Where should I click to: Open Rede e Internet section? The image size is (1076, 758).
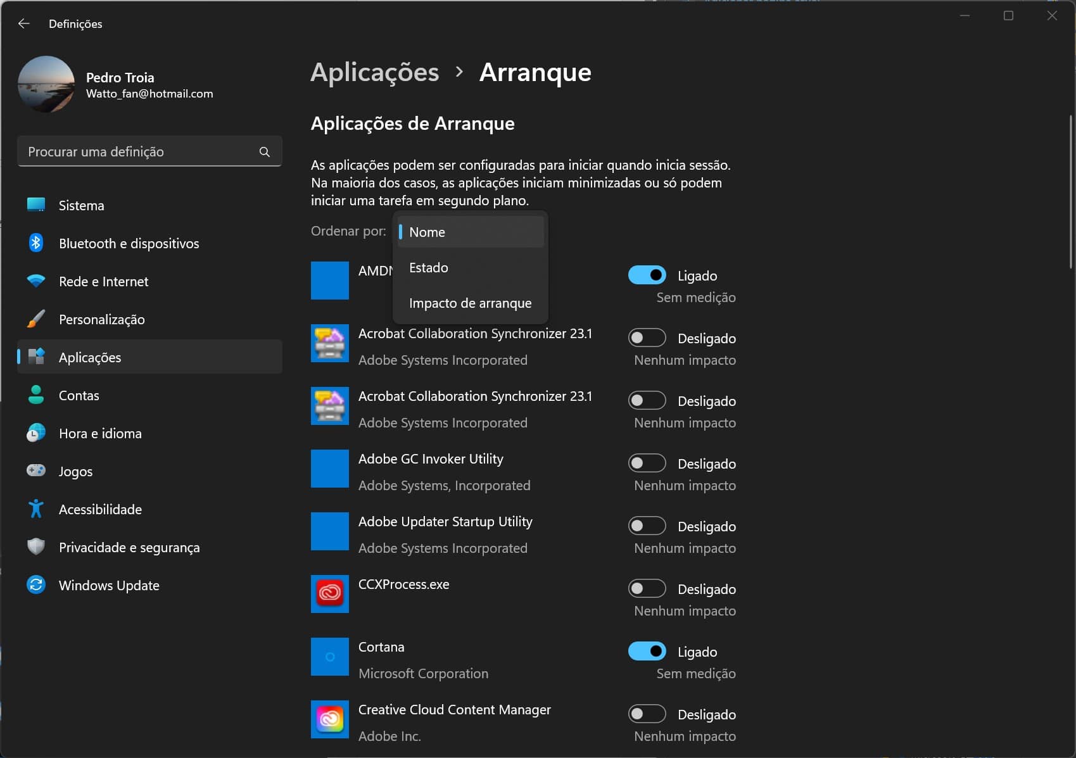pos(103,282)
